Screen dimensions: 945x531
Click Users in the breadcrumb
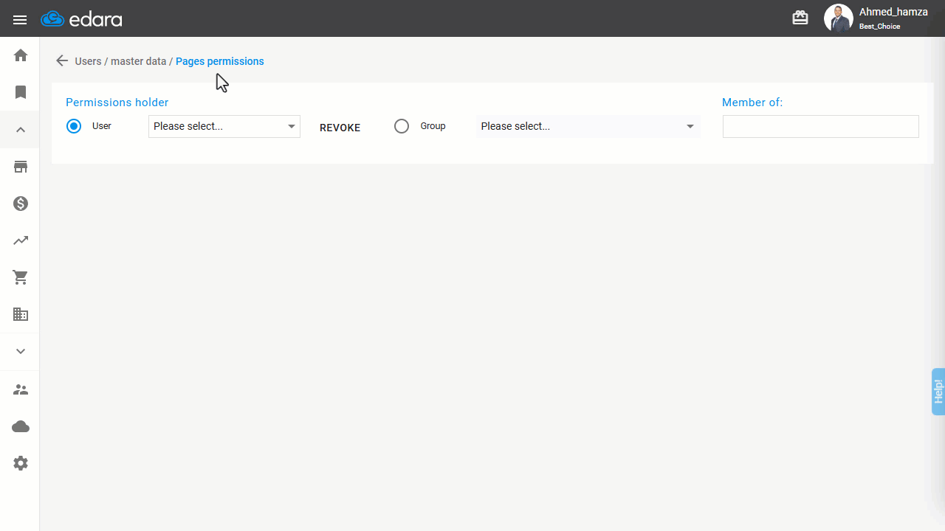pos(88,61)
